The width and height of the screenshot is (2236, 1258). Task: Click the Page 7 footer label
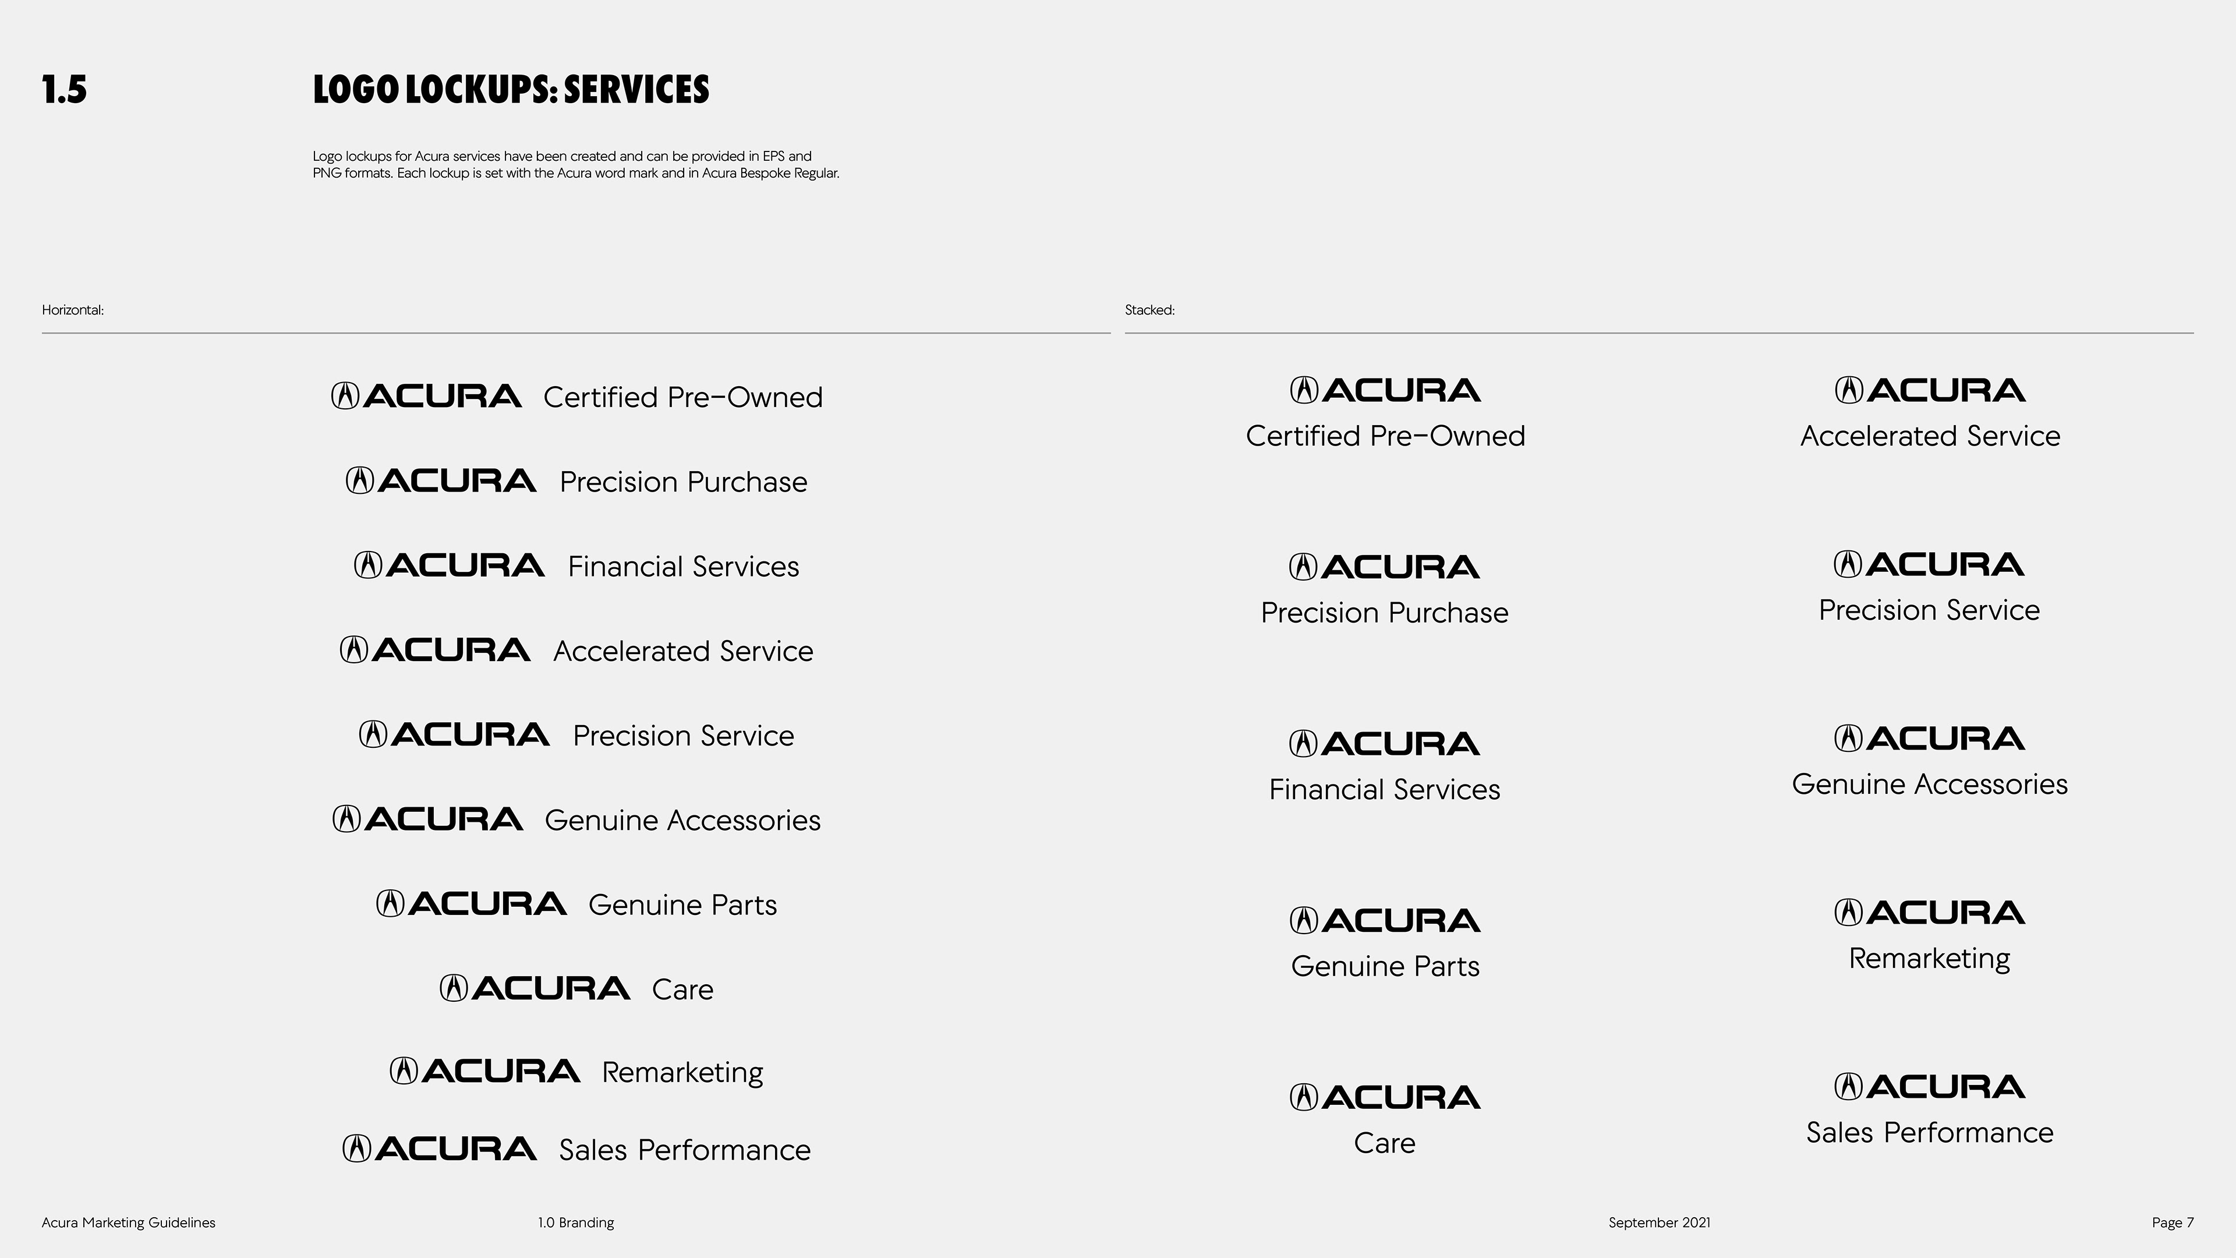(x=2172, y=1222)
